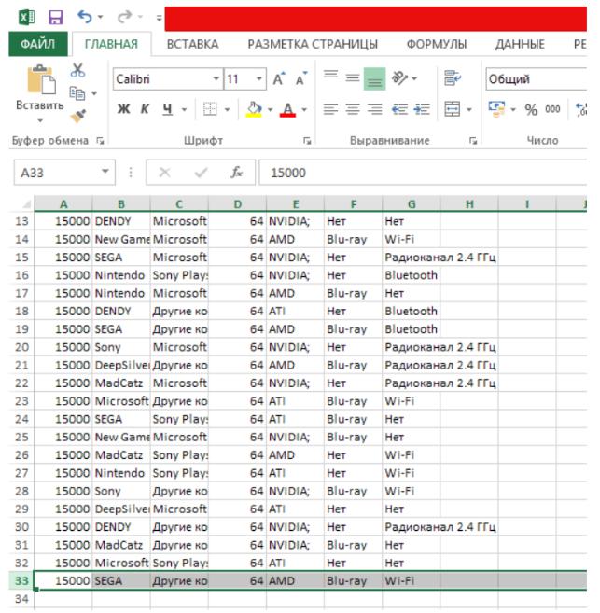Open font color dropdown arrow
This screenshot has height=613, width=600.
(304, 109)
